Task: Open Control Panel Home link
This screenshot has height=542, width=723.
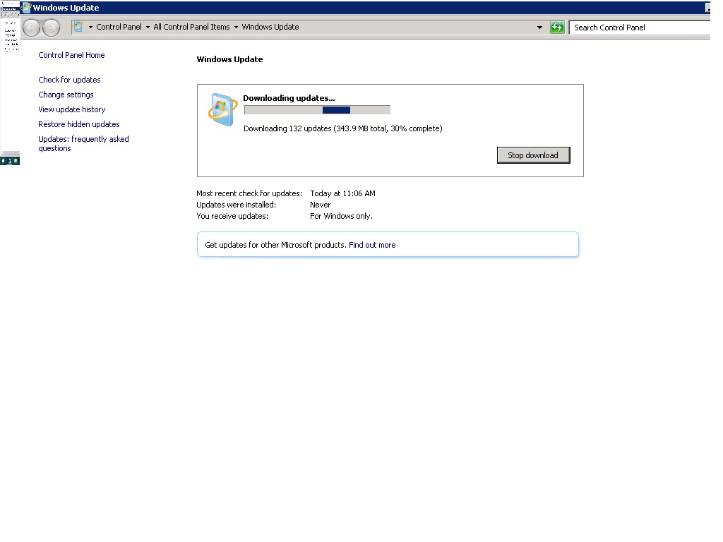Action: (x=71, y=55)
